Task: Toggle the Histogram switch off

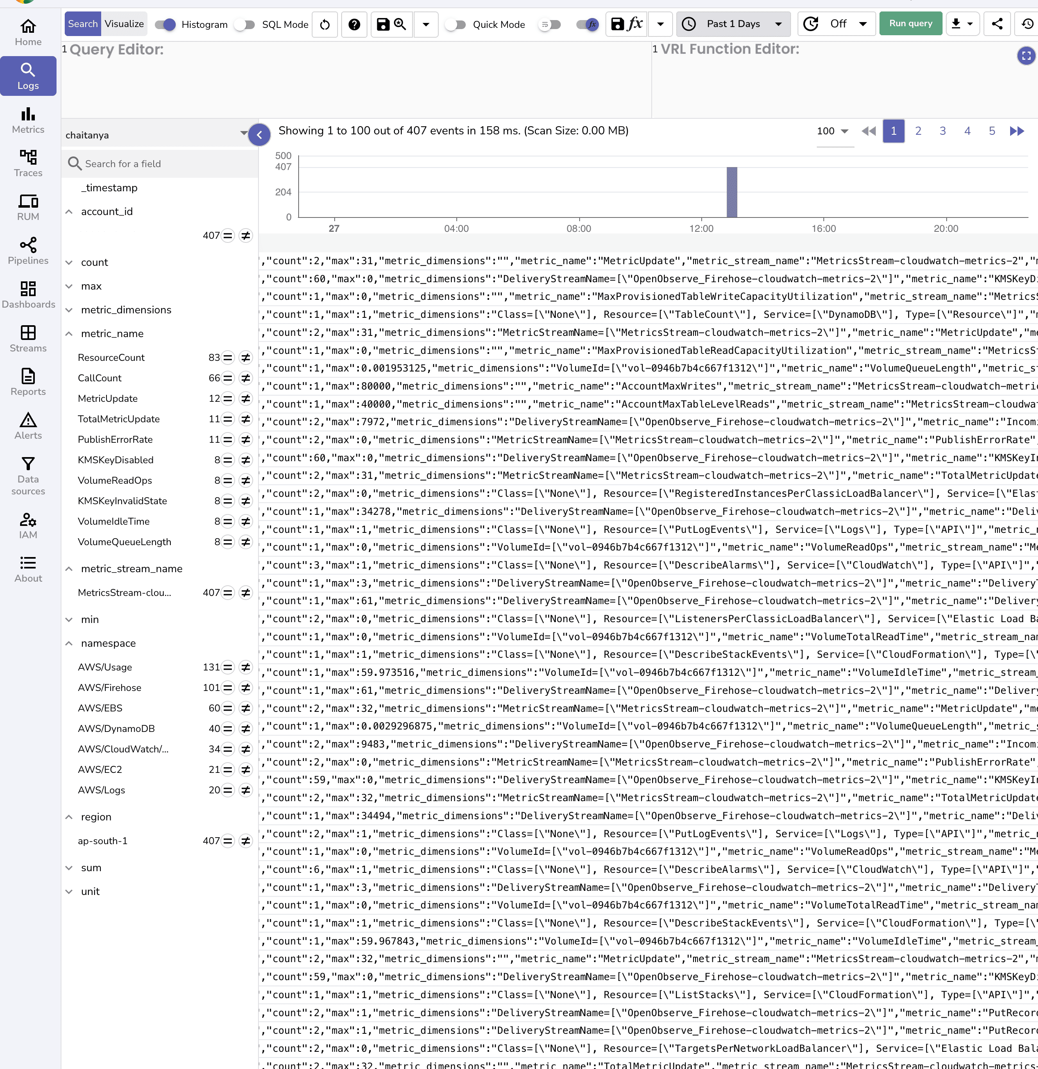Action: [165, 24]
